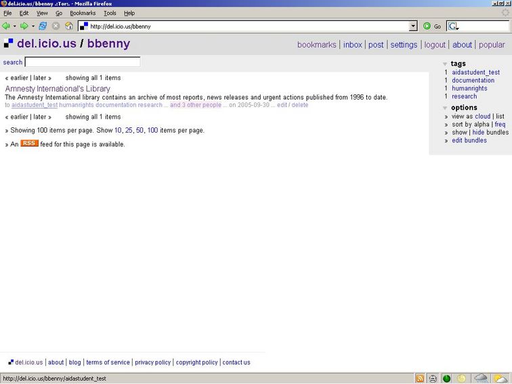The height and width of the screenshot is (384, 512).
Task: Open the inbox link
Action: point(353,45)
